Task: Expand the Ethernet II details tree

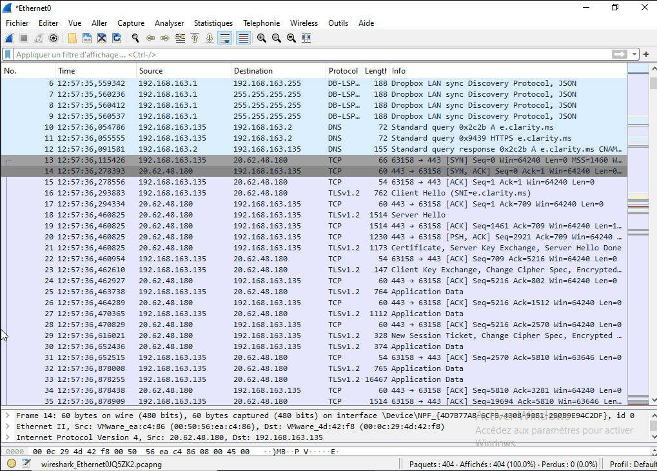Action: pyautogui.click(x=8, y=426)
